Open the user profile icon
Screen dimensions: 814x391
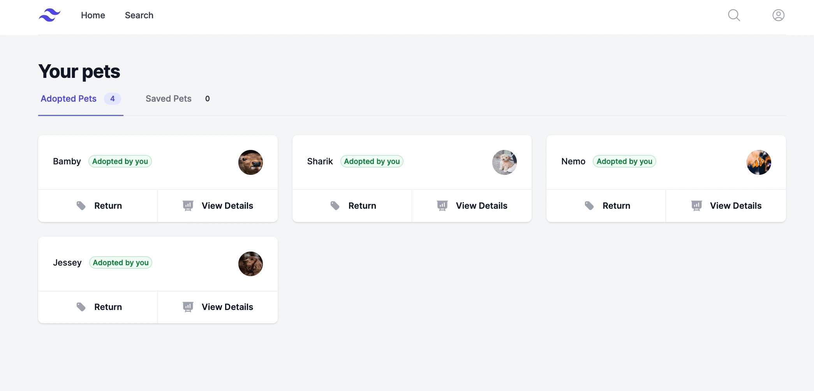778,15
